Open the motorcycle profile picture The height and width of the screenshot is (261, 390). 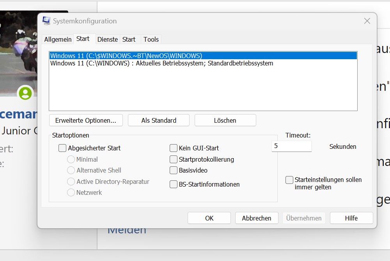click(19, 53)
